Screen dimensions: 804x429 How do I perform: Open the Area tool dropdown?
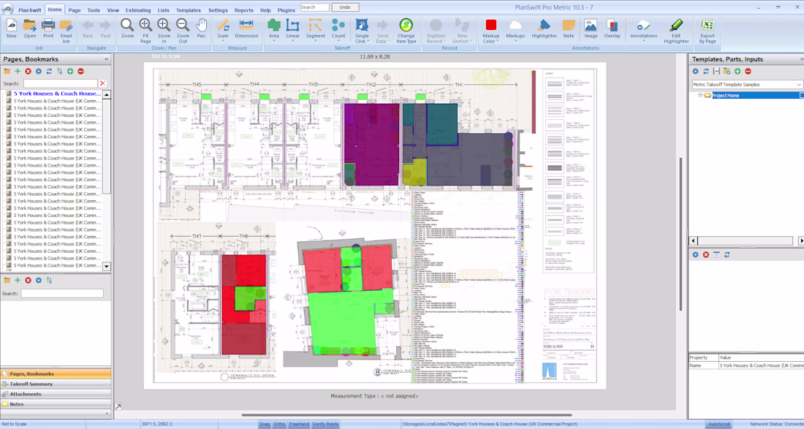[274, 42]
